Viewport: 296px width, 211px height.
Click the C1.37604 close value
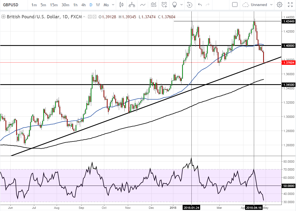tap(167, 17)
